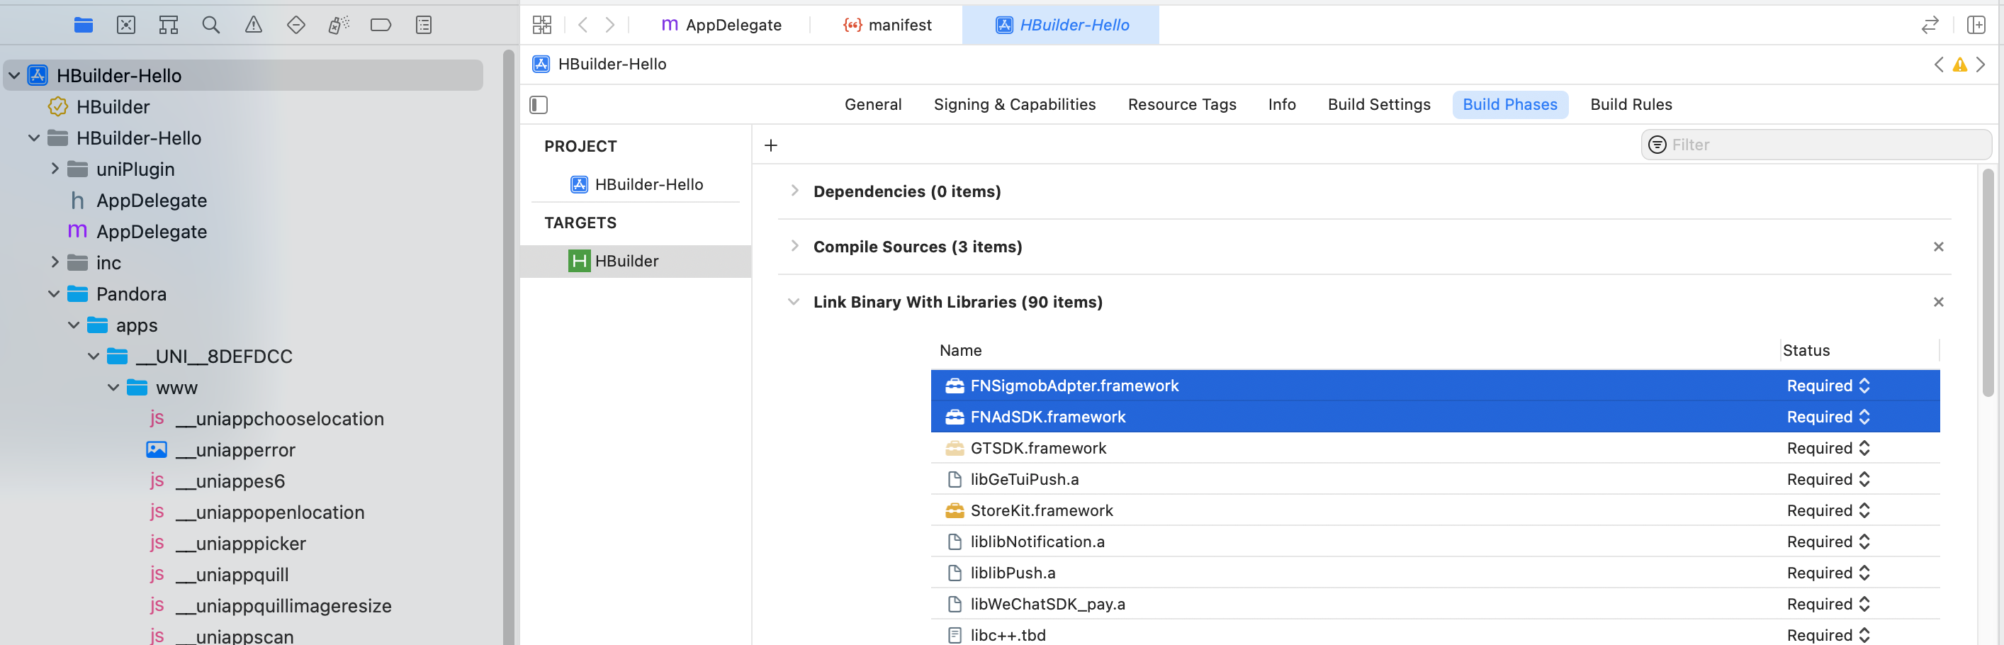Screen dimensions: 2004x645
Task: Open the manifest editor tab
Action: pos(888,25)
